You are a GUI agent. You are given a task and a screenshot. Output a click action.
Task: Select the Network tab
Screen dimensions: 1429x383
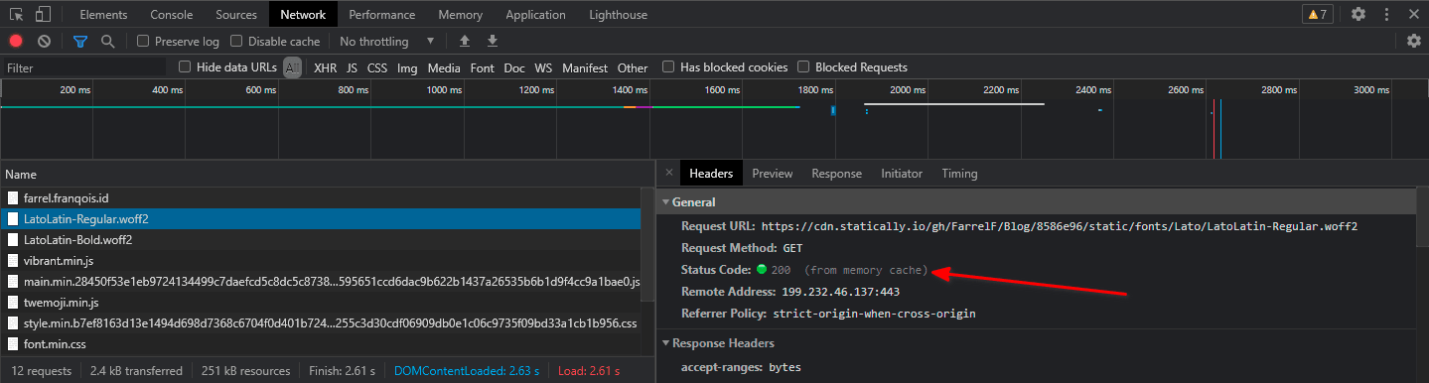tap(303, 15)
